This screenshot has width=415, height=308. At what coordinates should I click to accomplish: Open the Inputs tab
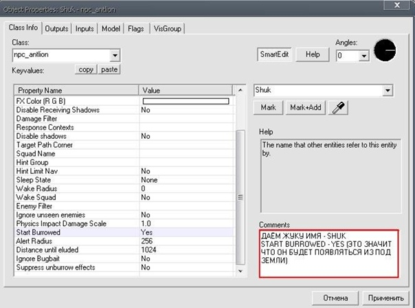coord(85,29)
